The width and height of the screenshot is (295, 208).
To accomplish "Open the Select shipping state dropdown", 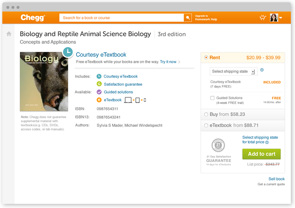I will click(x=234, y=71).
